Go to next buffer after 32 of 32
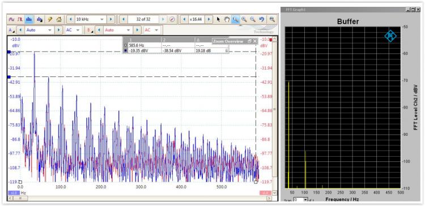This screenshot has height=206, width=425. (163, 19)
